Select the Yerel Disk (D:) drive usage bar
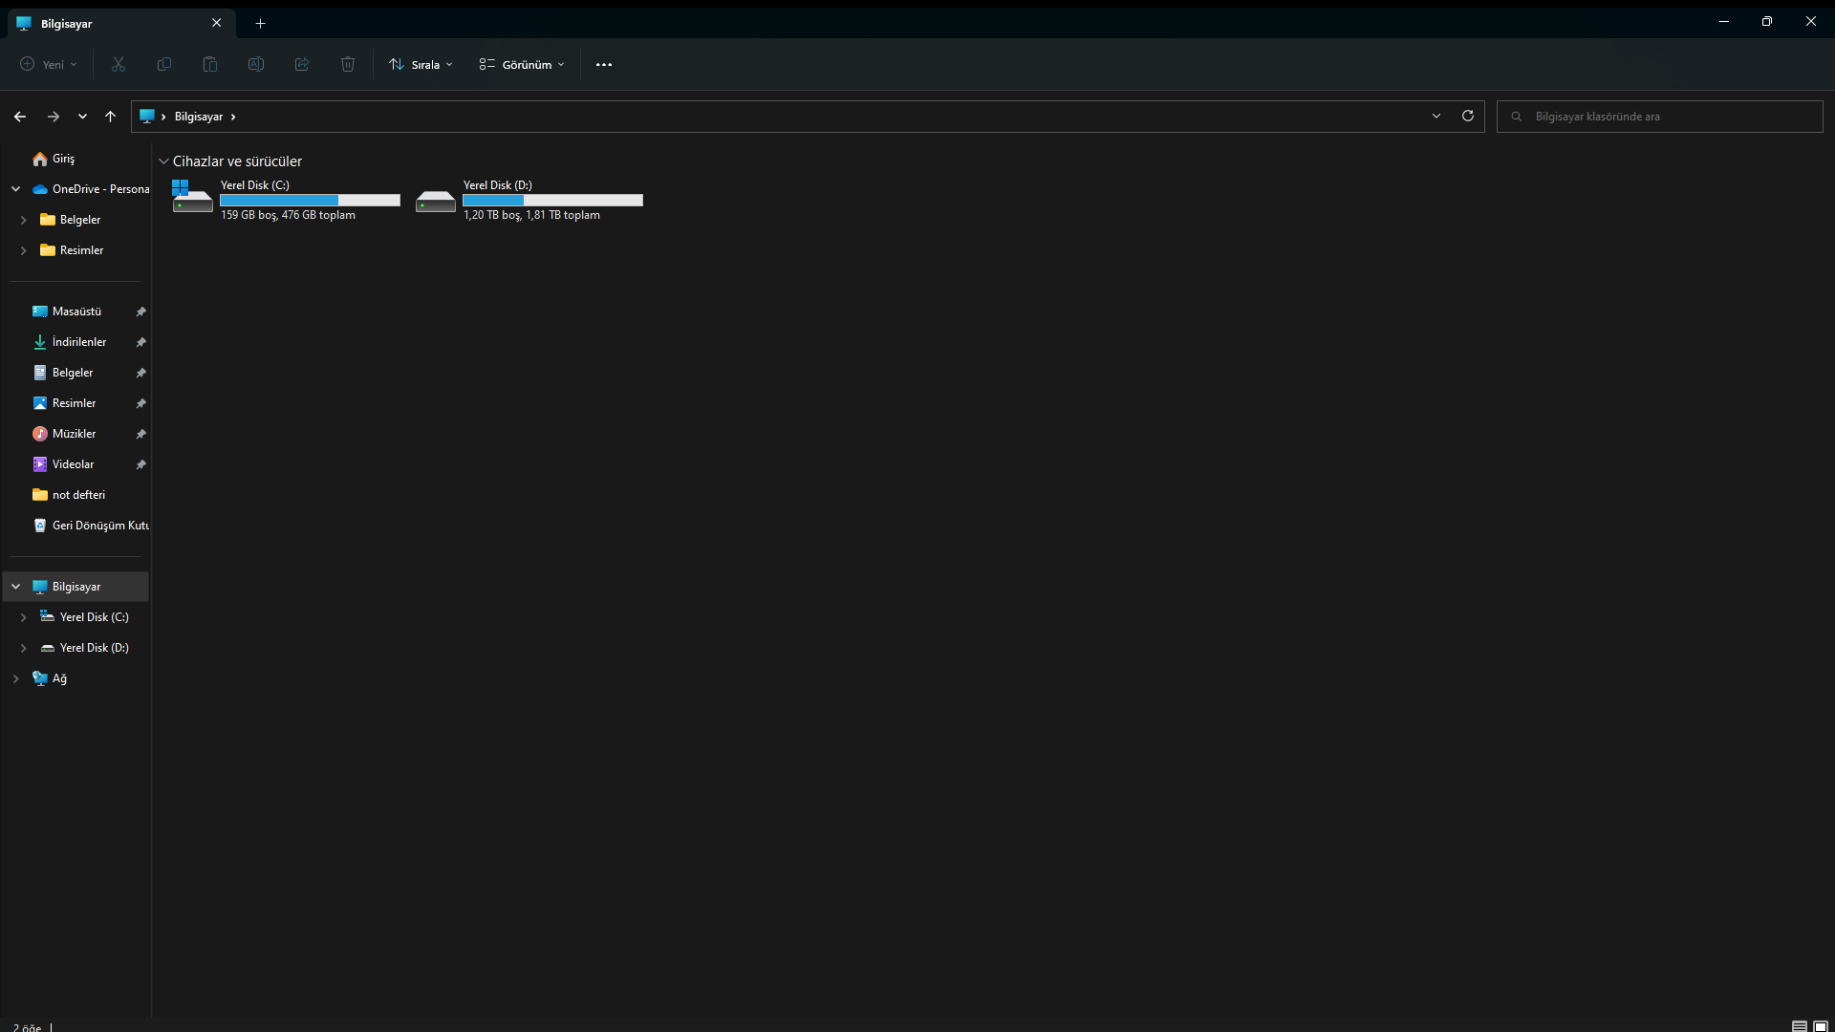The width and height of the screenshot is (1835, 1032). tap(552, 201)
